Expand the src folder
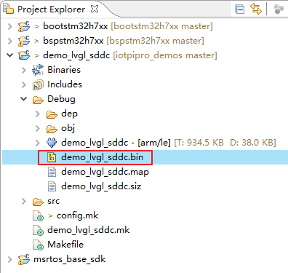This screenshot has height=273, width=288. coord(23,201)
